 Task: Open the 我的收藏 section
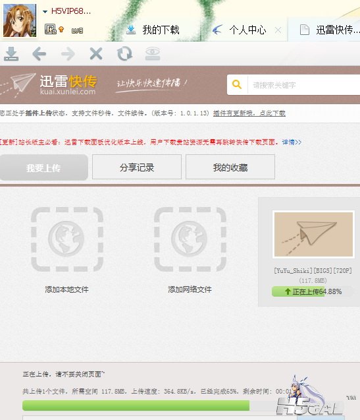(x=230, y=167)
